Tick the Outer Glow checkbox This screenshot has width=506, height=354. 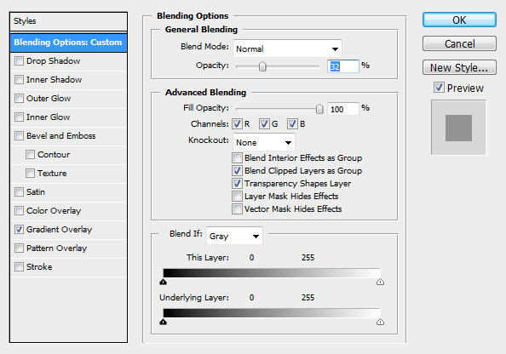click(19, 99)
